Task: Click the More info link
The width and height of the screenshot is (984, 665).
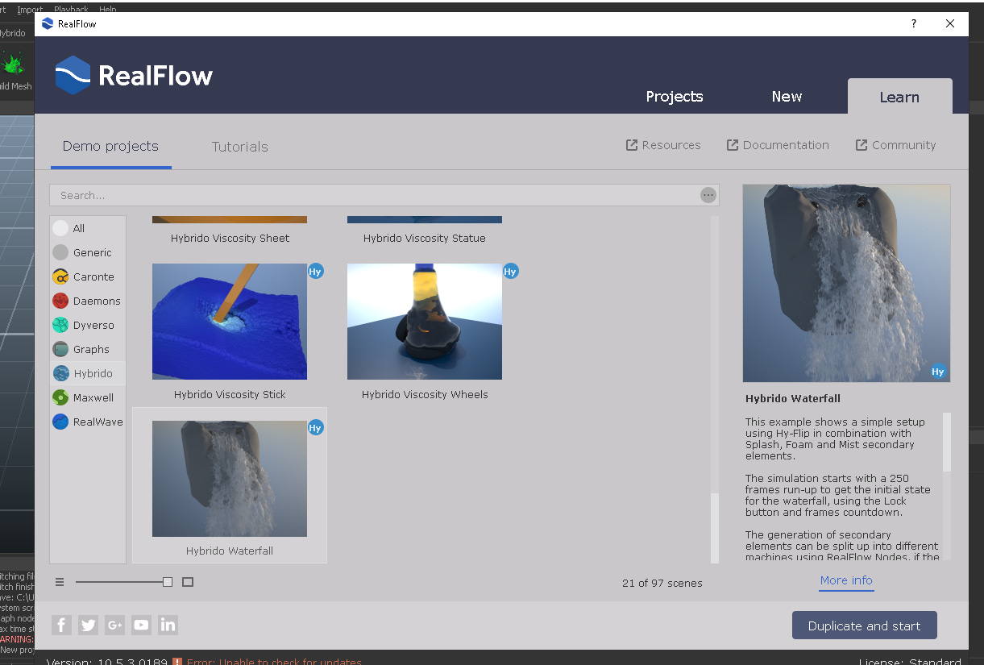Action: click(846, 580)
